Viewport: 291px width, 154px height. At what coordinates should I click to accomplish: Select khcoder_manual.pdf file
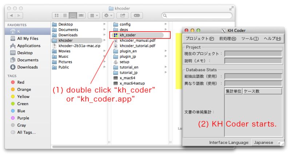(137, 40)
